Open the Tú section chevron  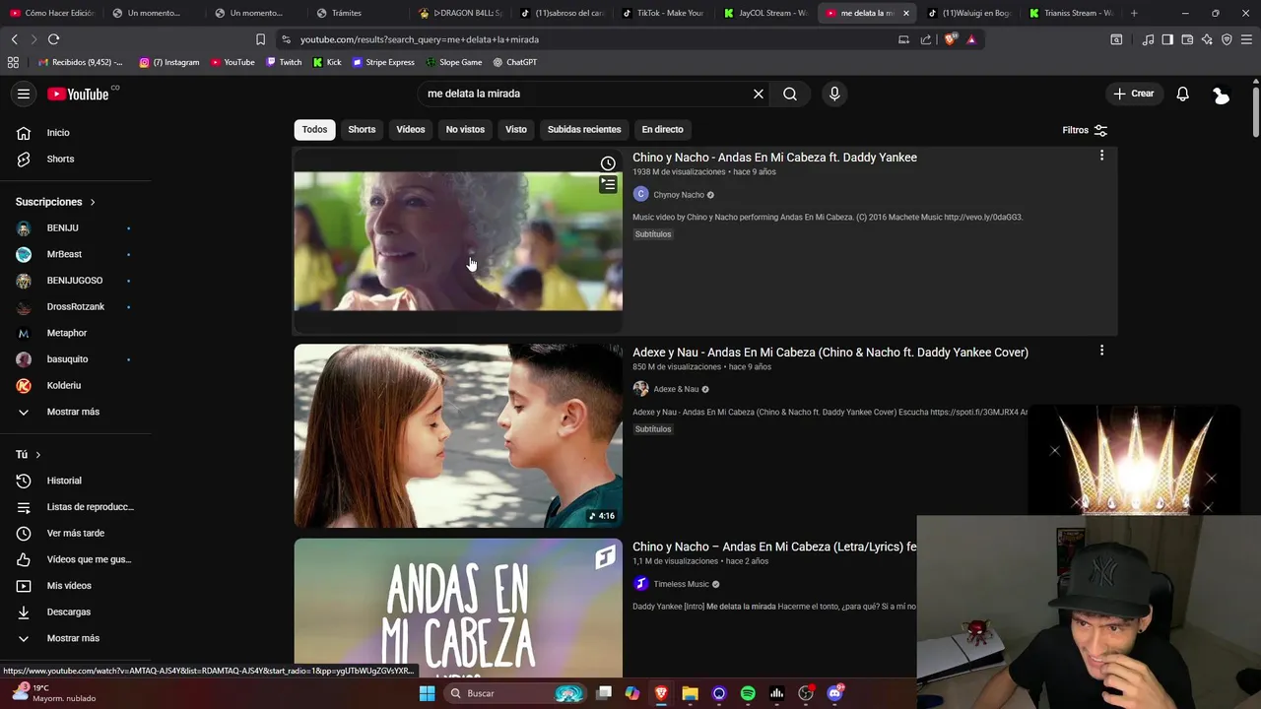click(37, 455)
